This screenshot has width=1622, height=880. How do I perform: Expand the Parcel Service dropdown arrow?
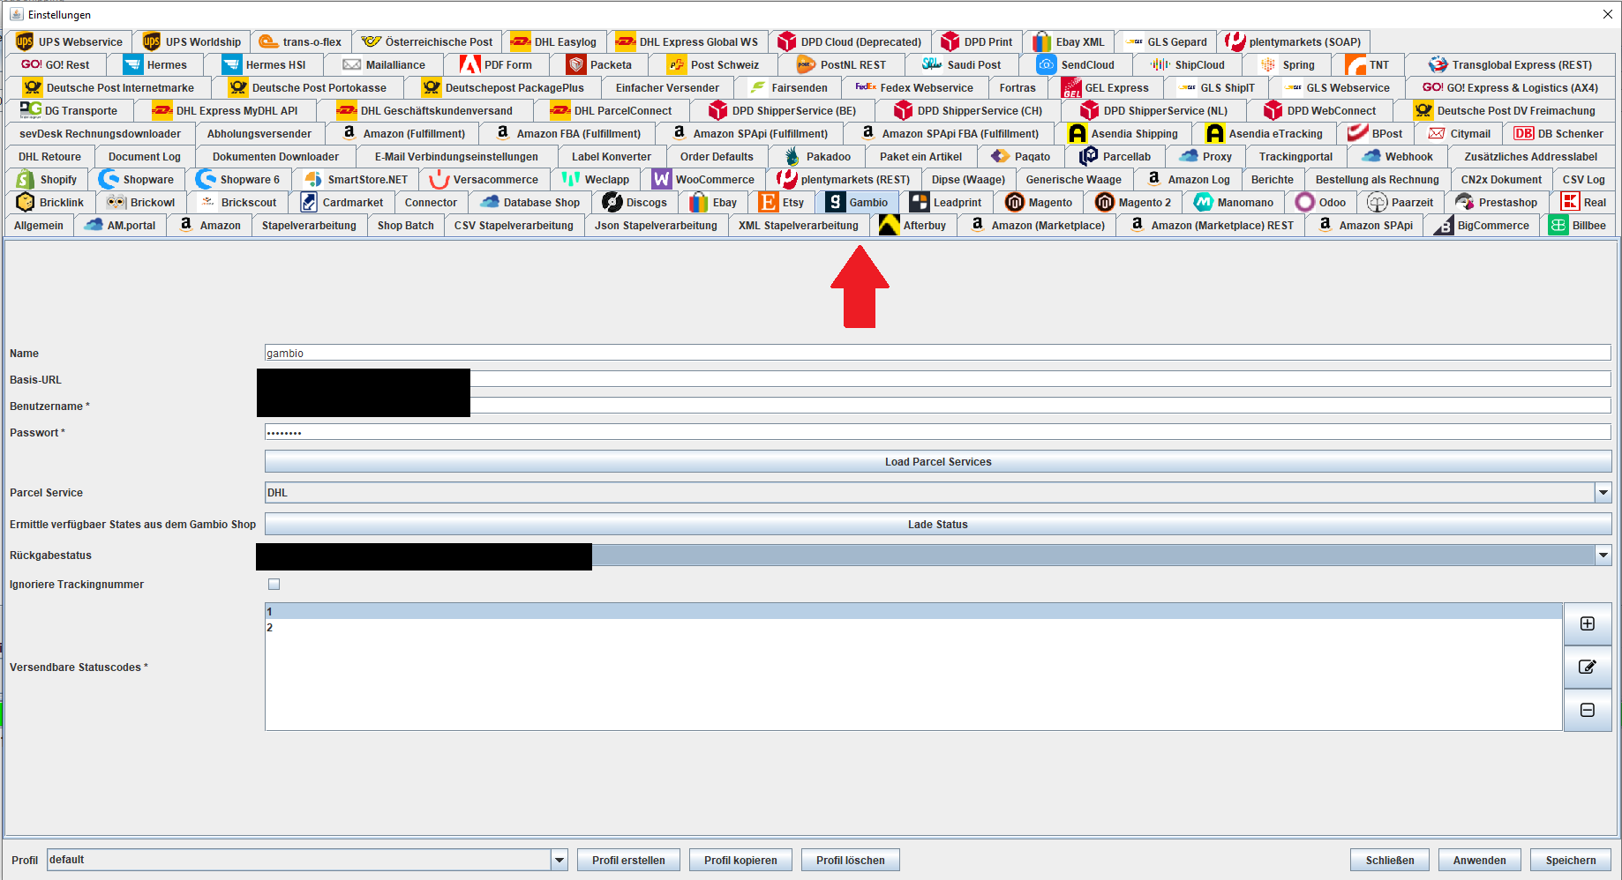1603,492
